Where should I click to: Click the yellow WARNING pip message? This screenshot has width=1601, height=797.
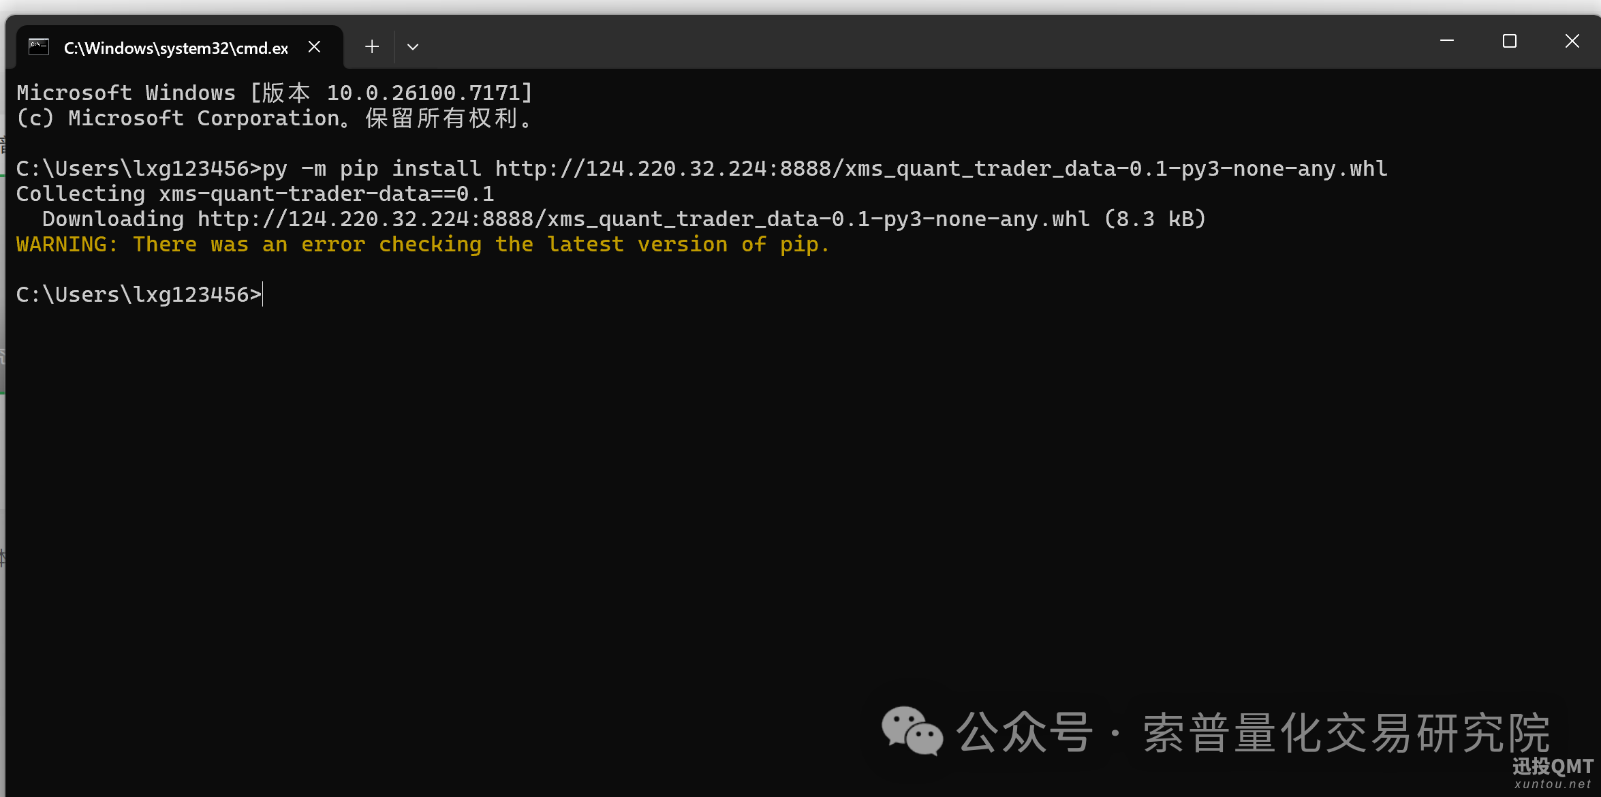click(x=422, y=245)
